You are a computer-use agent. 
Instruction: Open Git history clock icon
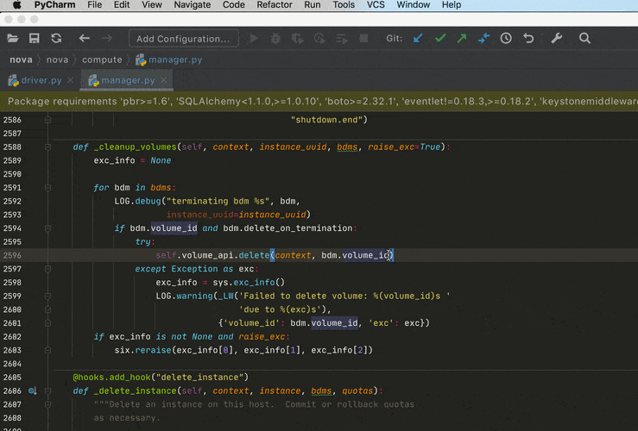tap(506, 38)
